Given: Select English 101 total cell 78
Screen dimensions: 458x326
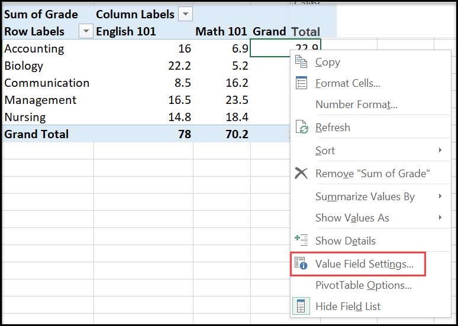Looking at the screenshot, I should coord(185,134).
